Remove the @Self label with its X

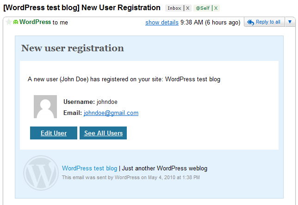coord(216,8)
